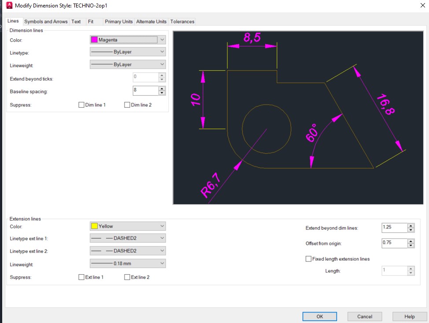Click the magenta color swatch for dimension lines
This screenshot has width=429, height=323.
[93, 40]
